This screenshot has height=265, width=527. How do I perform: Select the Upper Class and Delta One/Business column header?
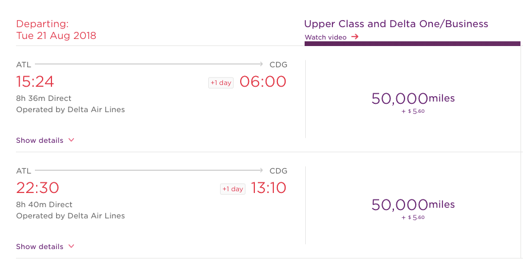(x=396, y=24)
